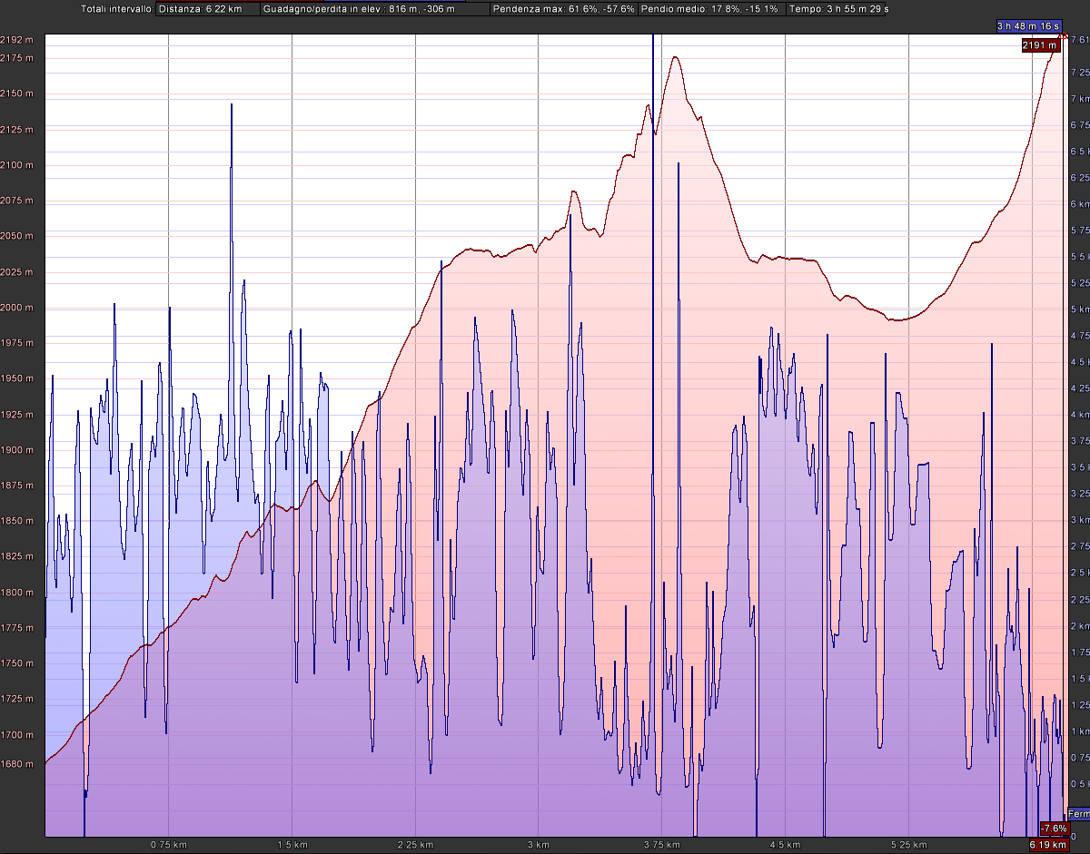Click the "1825 m" elevation axis label

pos(16,557)
